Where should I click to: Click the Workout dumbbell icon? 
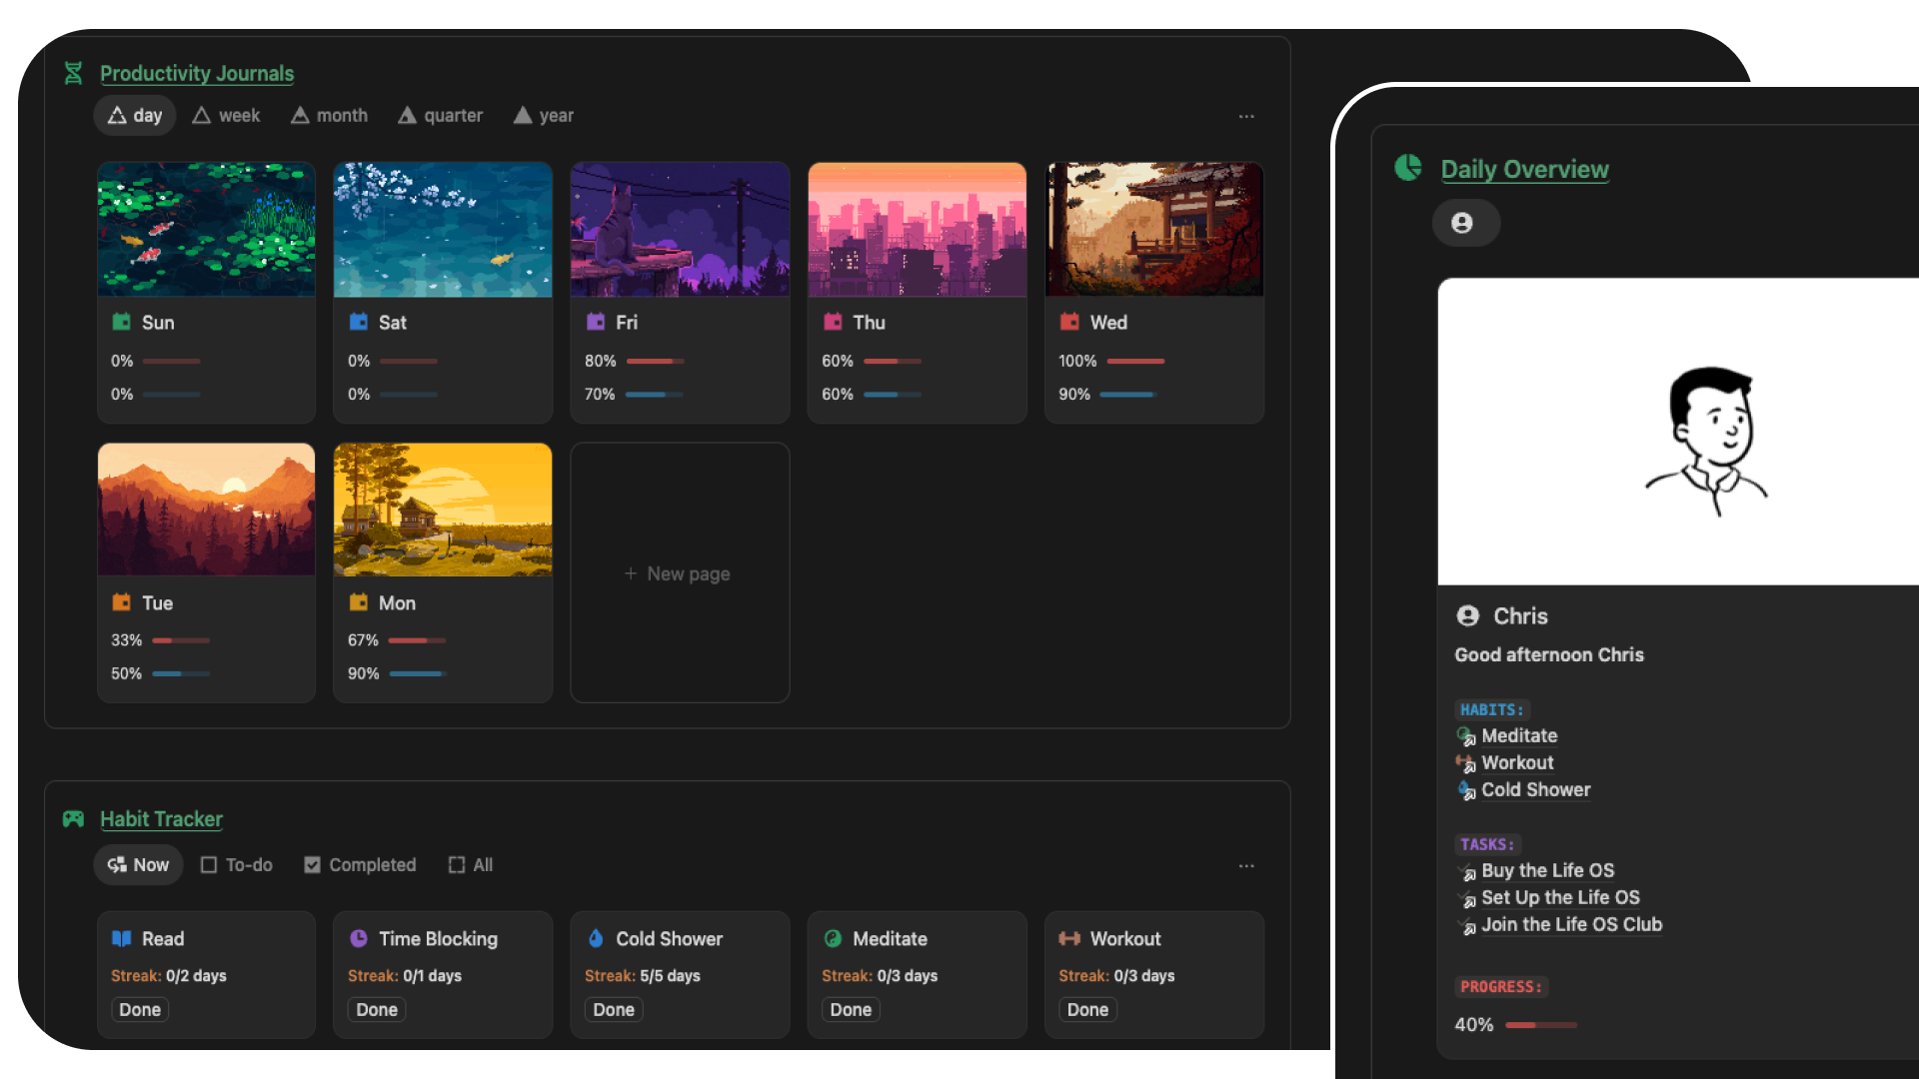pyautogui.click(x=1069, y=938)
